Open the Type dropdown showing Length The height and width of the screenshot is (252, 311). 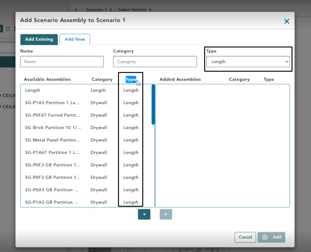[248, 62]
